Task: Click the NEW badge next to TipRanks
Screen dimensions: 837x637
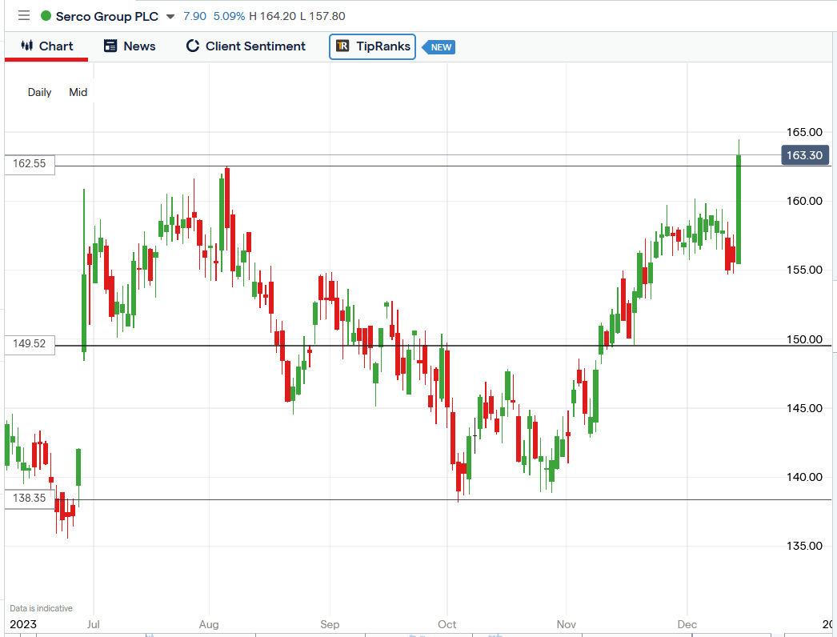Action: pyautogui.click(x=439, y=47)
